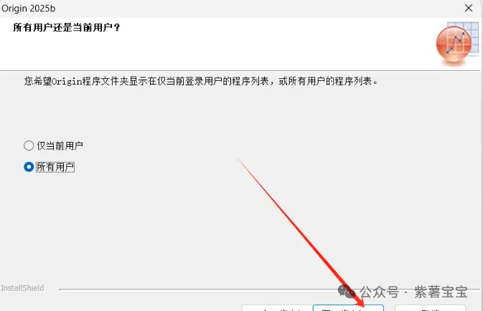Click the 仅当前用户 option label text
Screen dimensions: 483x311
[60, 145]
